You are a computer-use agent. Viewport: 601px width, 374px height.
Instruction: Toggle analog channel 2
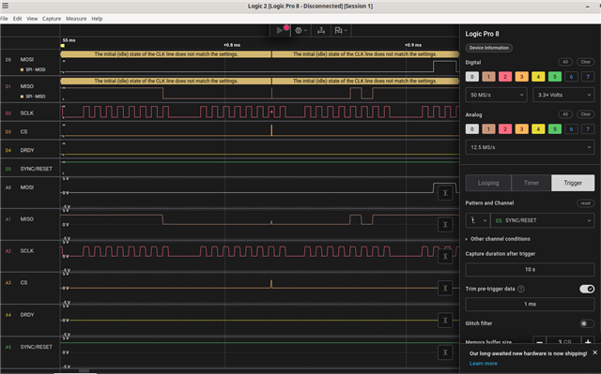[505, 128]
